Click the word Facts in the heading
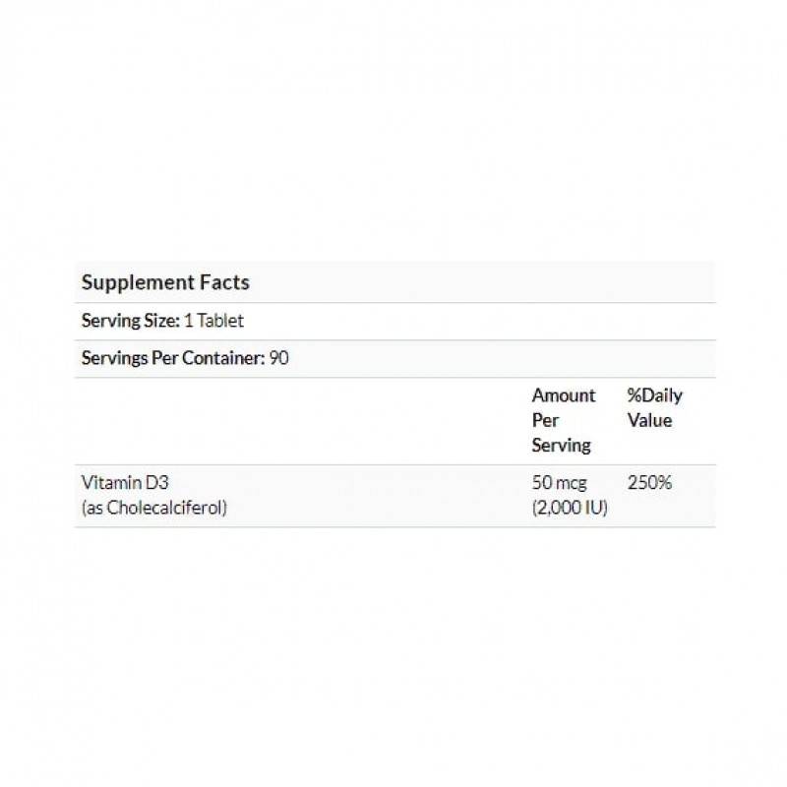Screen dimensions: 787x787 [x=224, y=282]
